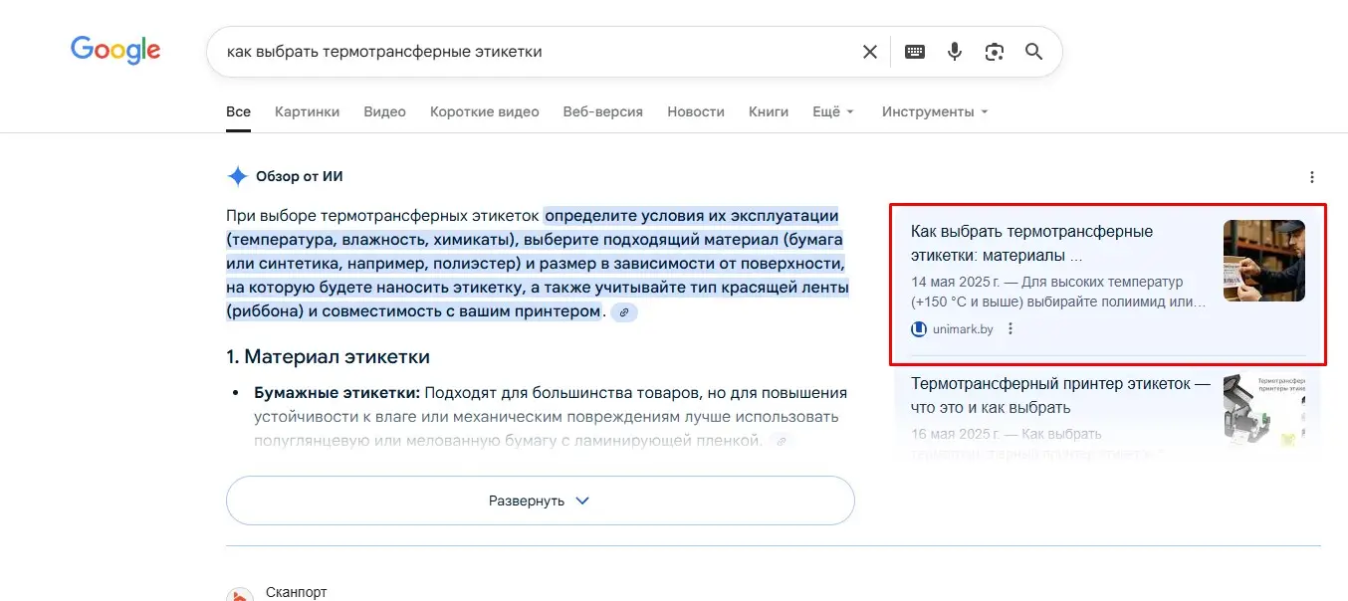Open the Термотрансферный принтер этикеток article
Screen dimensions: 1348x601
point(1060,395)
